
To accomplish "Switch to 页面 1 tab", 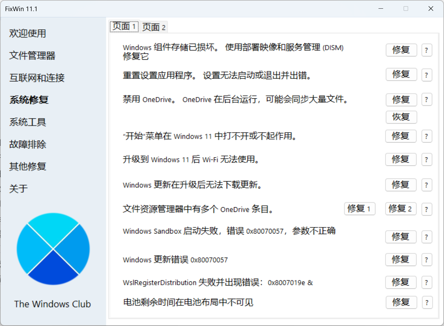I will pyautogui.click(x=124, y=27).
